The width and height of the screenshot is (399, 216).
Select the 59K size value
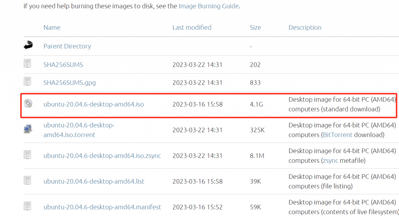click(256, 207)
